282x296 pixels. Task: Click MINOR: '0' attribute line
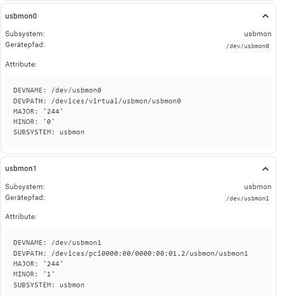[34, 122]
